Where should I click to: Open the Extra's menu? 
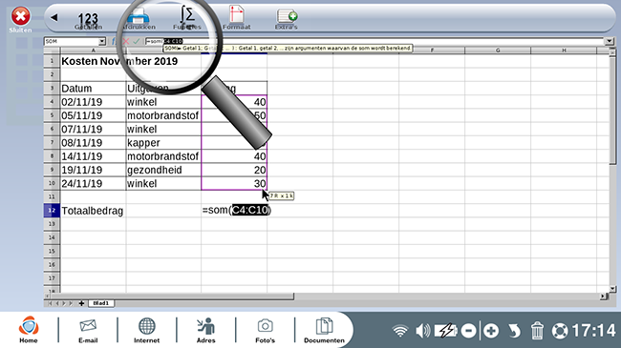(287, 20)
